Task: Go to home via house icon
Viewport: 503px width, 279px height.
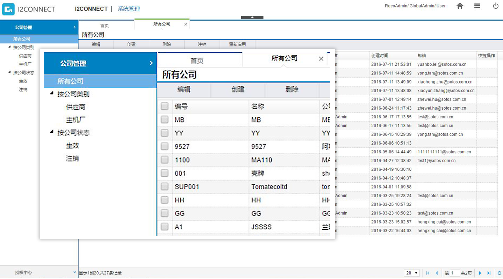Action: coord(460,6)
